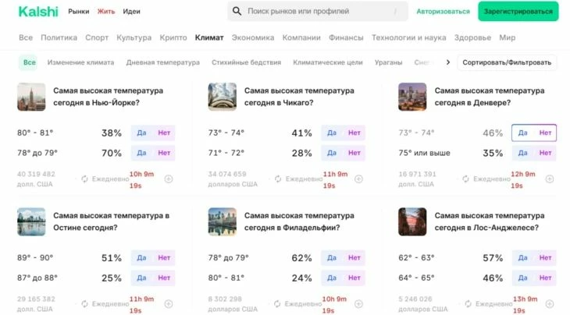Switch to the Спорт category tab

tap(97, 37)
